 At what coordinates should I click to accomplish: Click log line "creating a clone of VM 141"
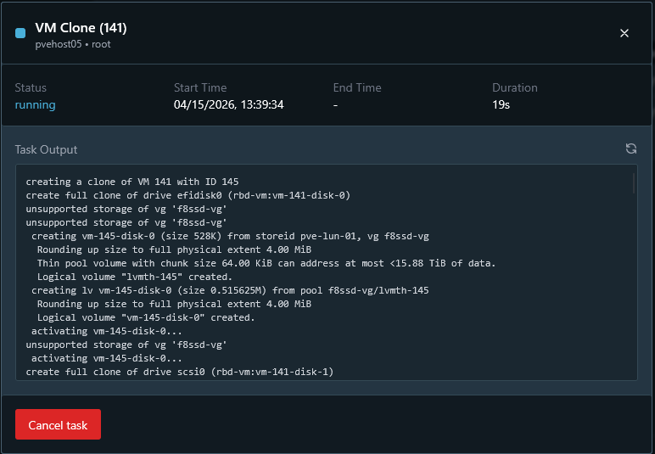132,182
